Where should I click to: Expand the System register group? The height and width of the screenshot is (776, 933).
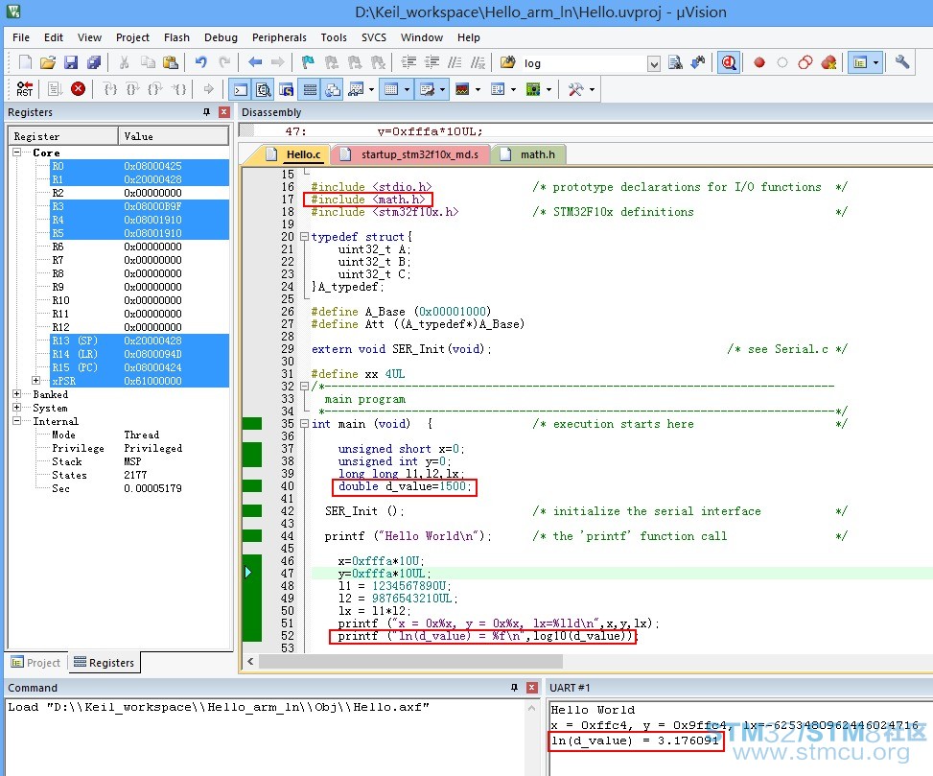click(17, 408)
